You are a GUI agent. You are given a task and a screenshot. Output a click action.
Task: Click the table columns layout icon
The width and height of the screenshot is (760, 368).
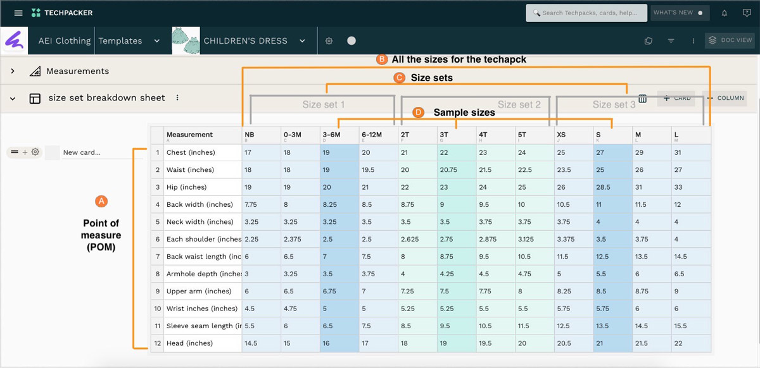click(x=642, y=99)
